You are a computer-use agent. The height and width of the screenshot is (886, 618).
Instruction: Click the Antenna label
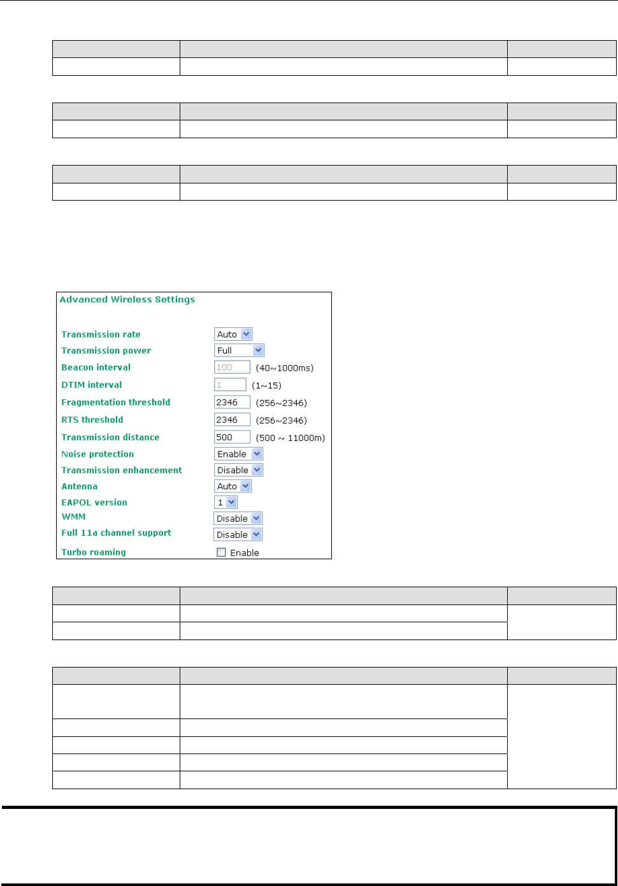click(80, 487)
